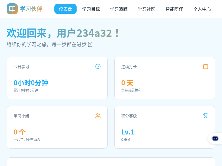Open 个人中心 from the navigation bar
The height and width of the screenshot is (166, 222).
tap(202, 9)
